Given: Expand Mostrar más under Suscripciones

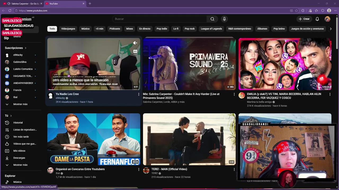Looking at the screenshot, I should point(21,104).
